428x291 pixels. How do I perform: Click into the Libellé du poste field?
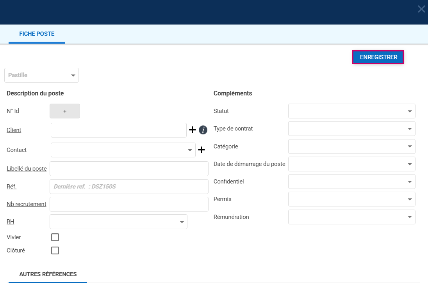click(x=129, y=169)
